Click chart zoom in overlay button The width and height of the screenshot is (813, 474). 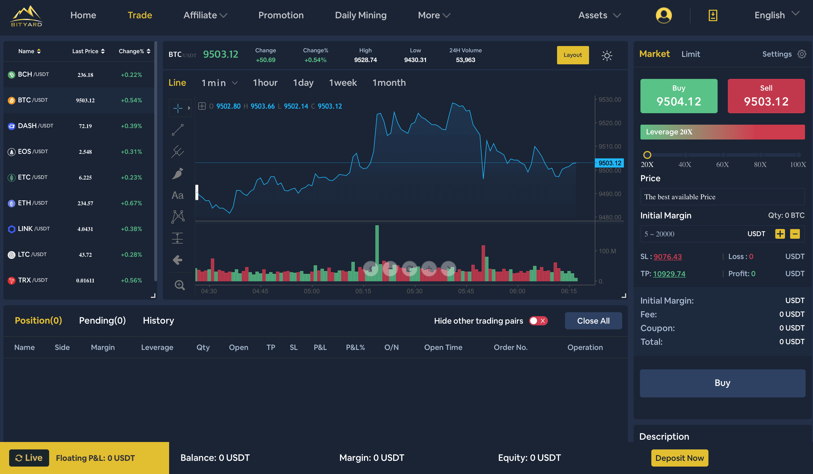coord(429,268)
